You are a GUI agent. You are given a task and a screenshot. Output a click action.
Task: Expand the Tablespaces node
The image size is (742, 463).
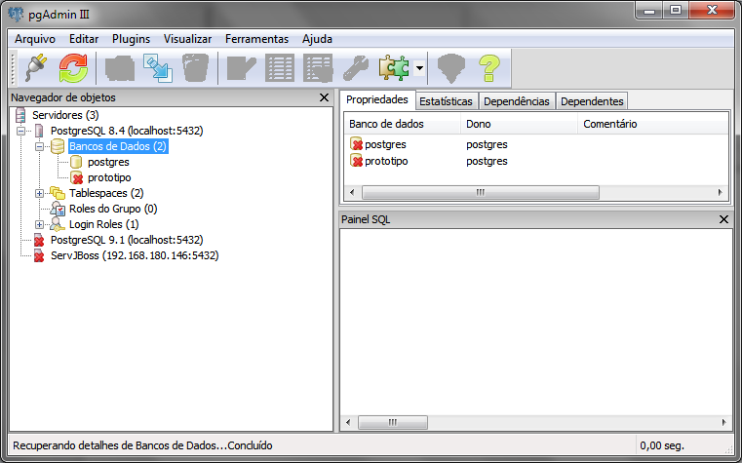(39, 193)
